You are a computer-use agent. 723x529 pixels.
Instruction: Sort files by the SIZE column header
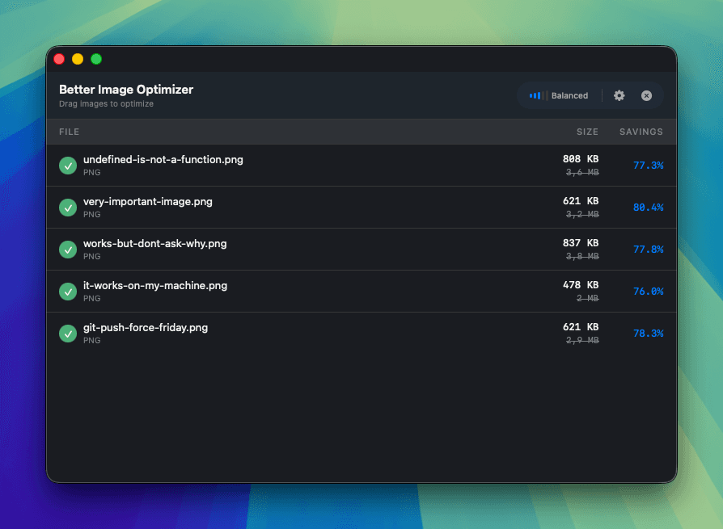(x=588, y=132)
